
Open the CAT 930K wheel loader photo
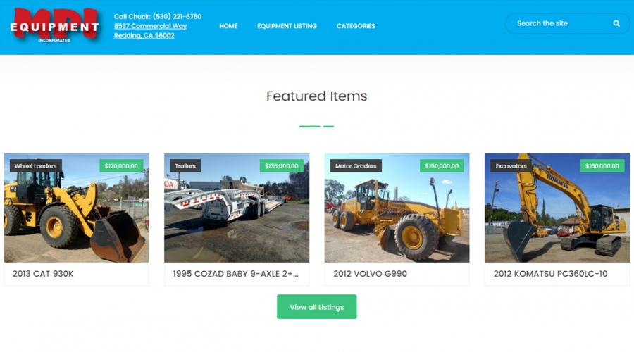[x=76, y=208]
